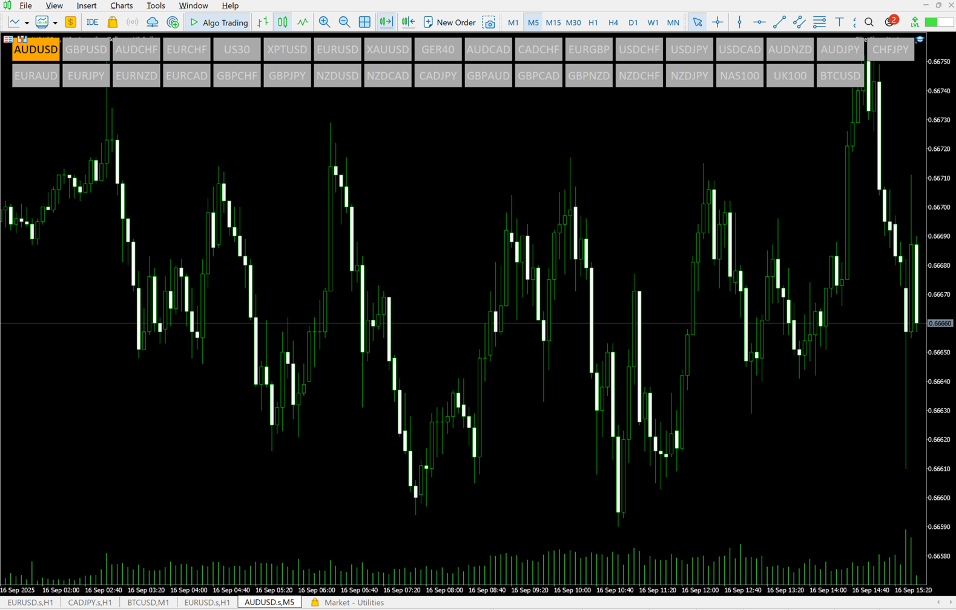Select the AUDUSD symbol button

point(36,50)
